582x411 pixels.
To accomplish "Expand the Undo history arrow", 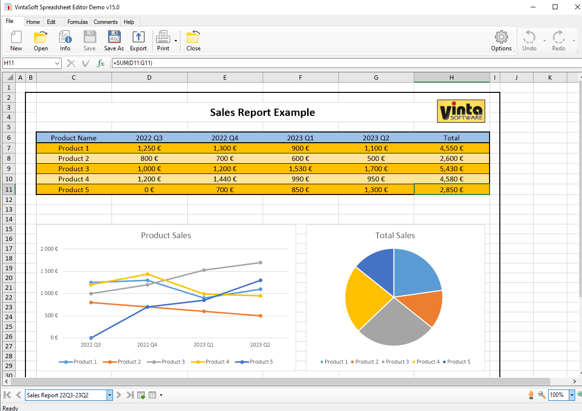I will pyautogui.click(x=544, y=41).
